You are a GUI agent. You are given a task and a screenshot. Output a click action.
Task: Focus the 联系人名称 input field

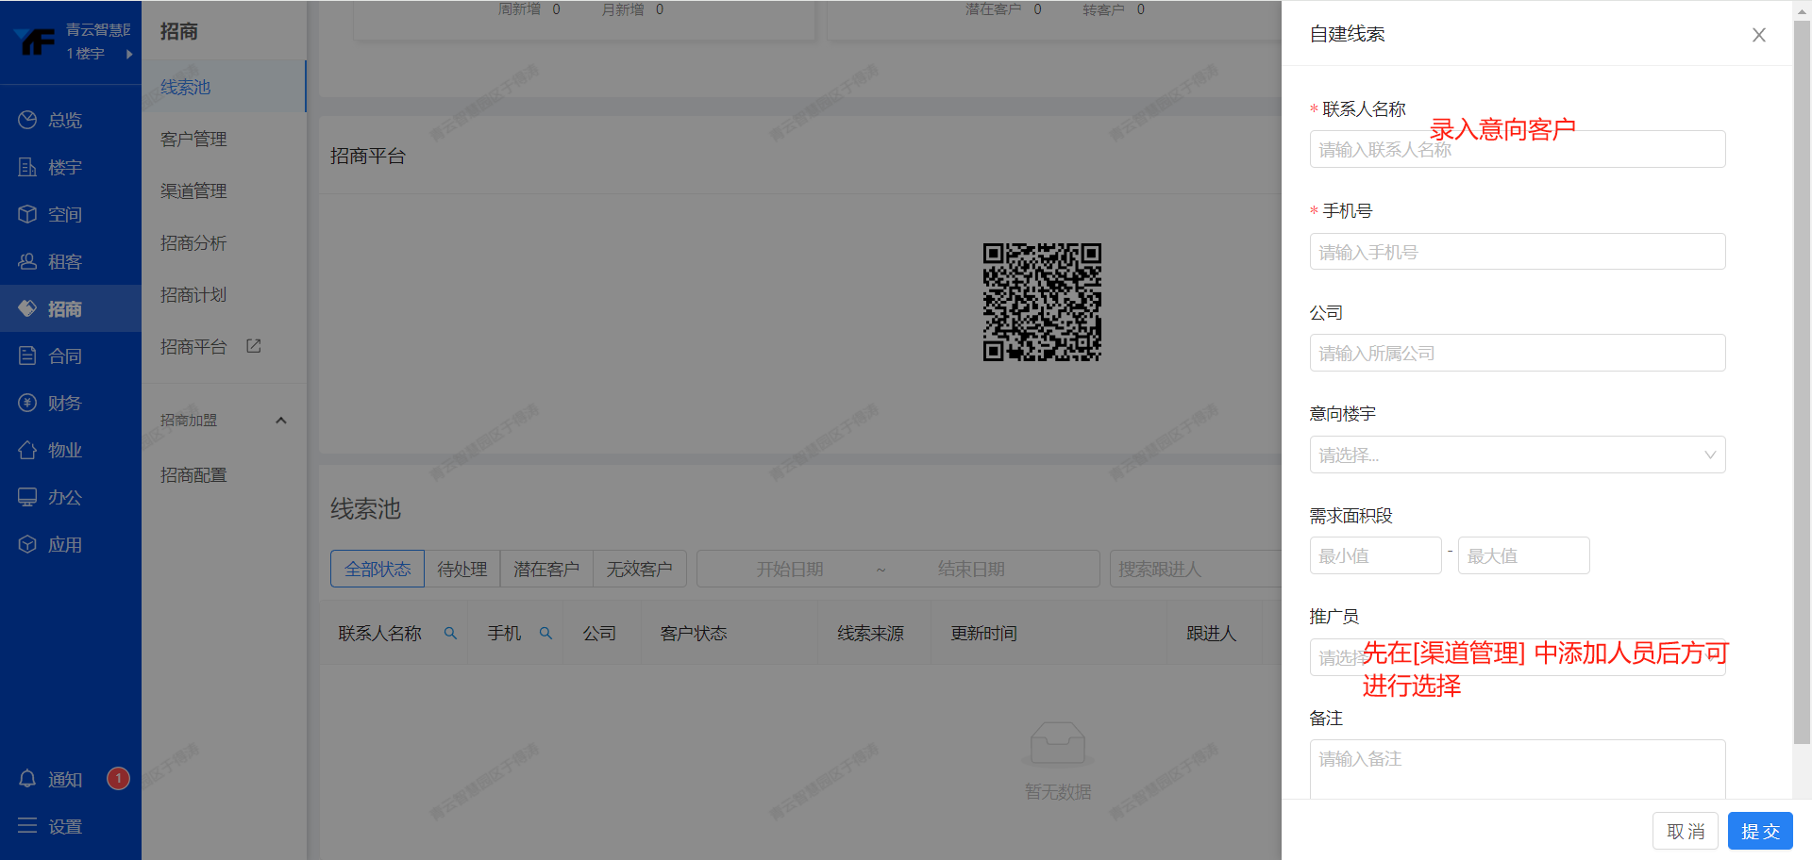click(1517, 149)
